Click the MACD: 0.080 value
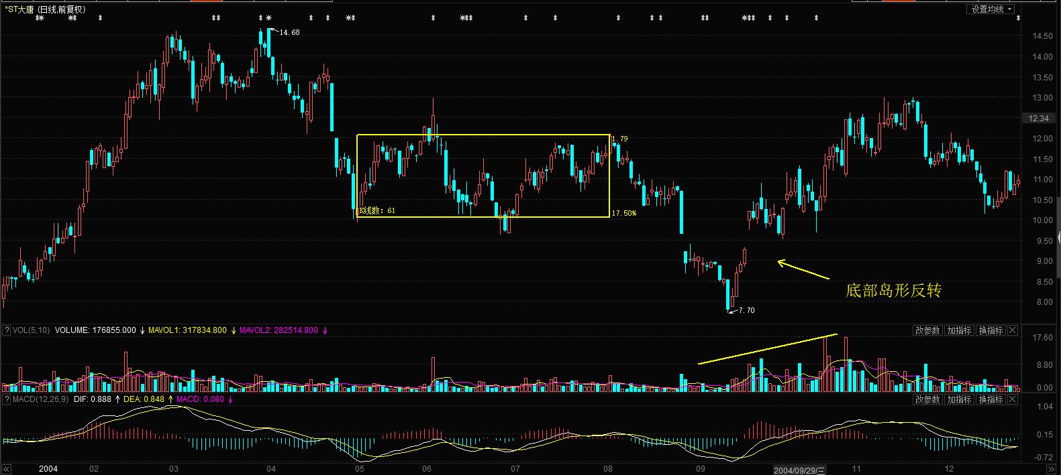Viewport: 1061px width, 475px height. 200,399
